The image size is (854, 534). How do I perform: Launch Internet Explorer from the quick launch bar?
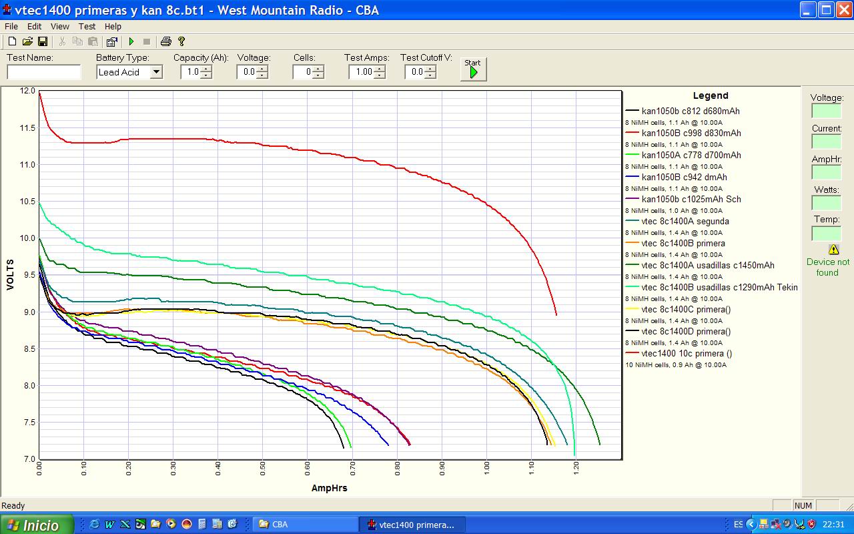[x=94, y=524]
